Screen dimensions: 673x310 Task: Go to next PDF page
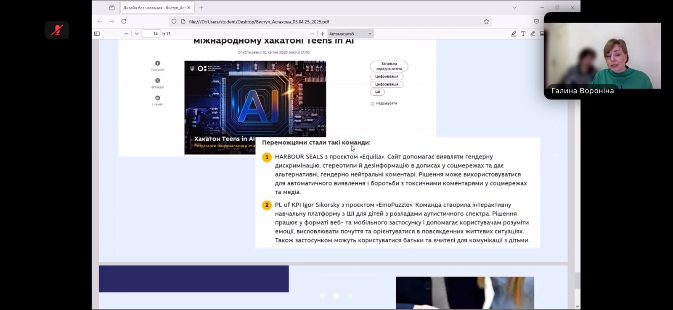pos(137,34)
